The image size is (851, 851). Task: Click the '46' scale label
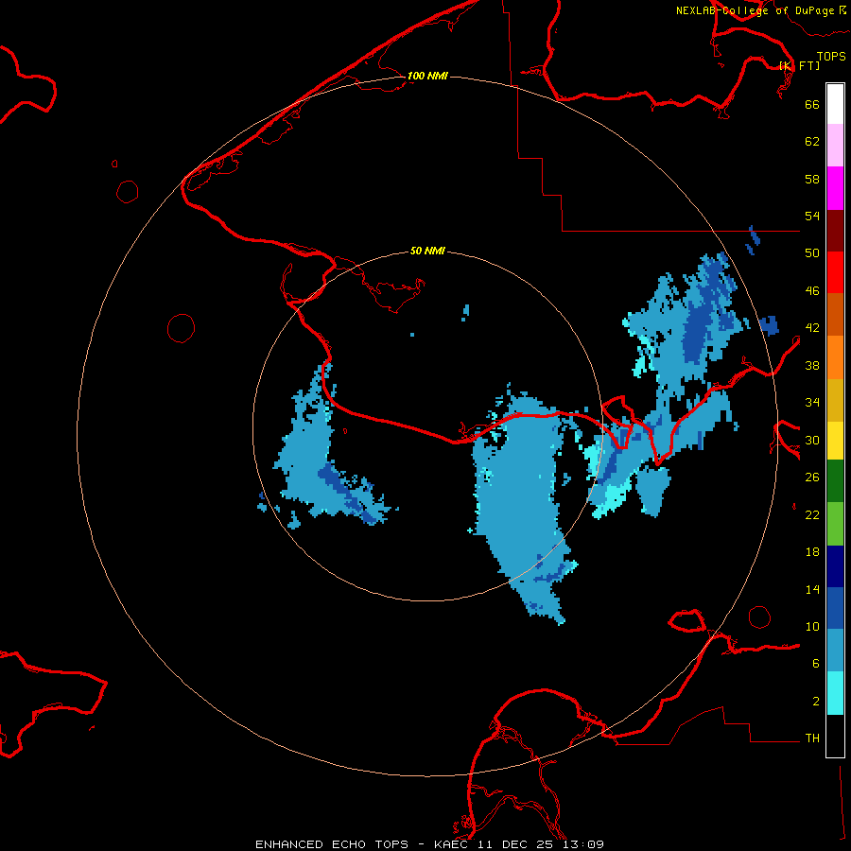click(812, 291)
